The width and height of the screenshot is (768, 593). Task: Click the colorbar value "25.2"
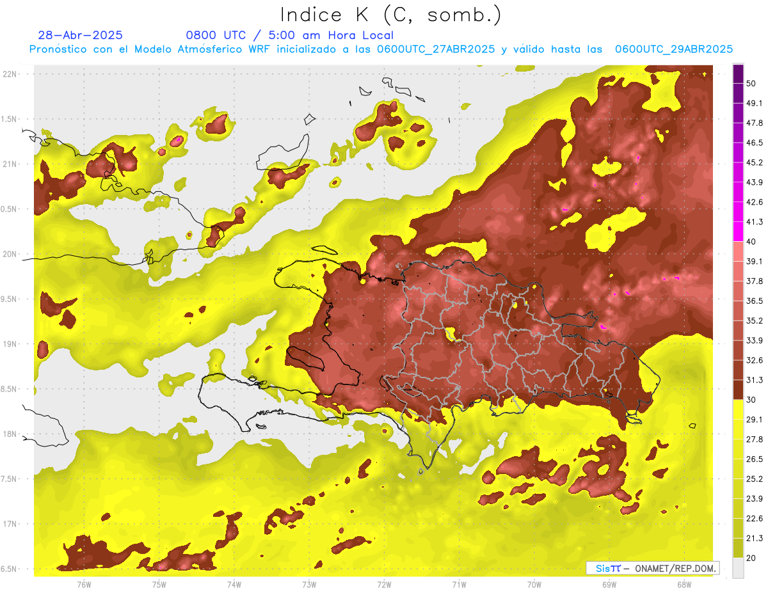pyautogui.click(x=754, y=479)
